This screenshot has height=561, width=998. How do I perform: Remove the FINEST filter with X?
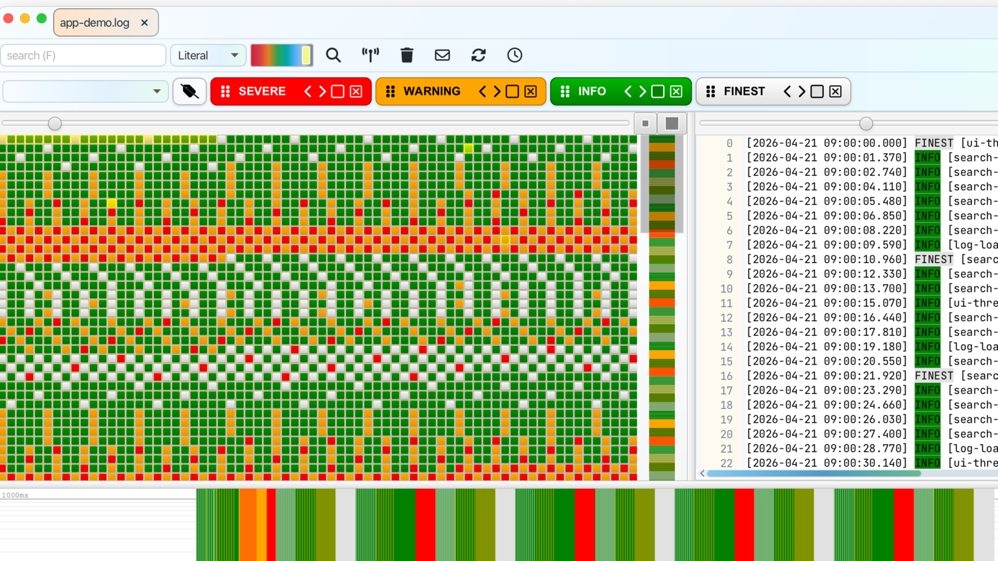(x=835, y=92)
